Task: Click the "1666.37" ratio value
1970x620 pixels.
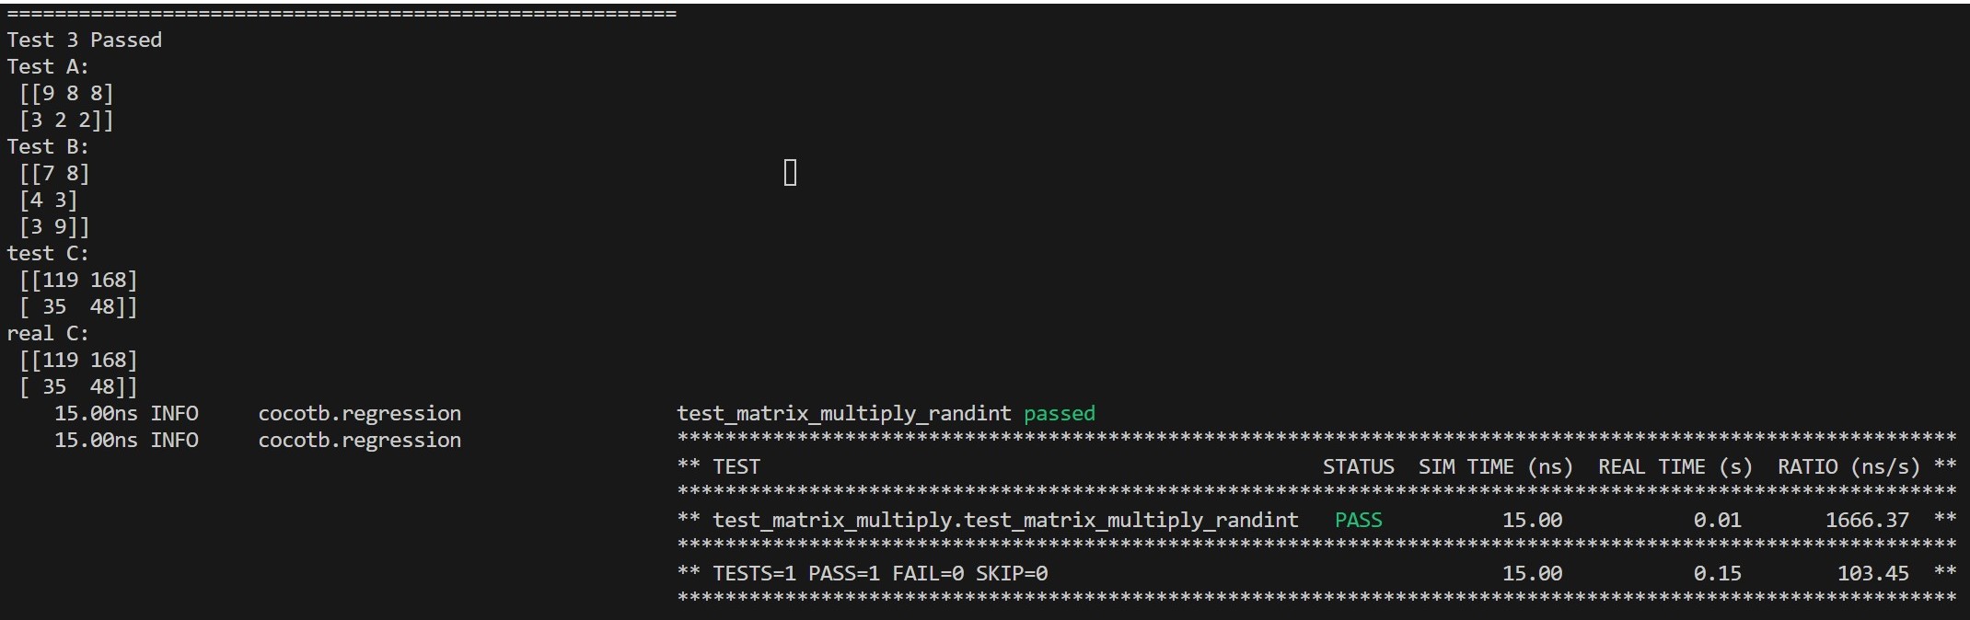Action: pyautogui.click(x=1867, y=520)
